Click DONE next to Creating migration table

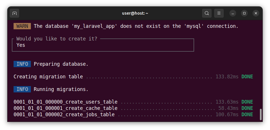pos(247,77)
